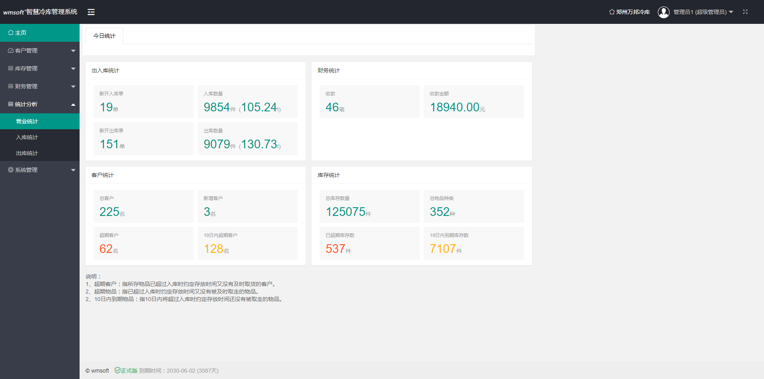Click the 系统管理 gear icon

(11, 170)
